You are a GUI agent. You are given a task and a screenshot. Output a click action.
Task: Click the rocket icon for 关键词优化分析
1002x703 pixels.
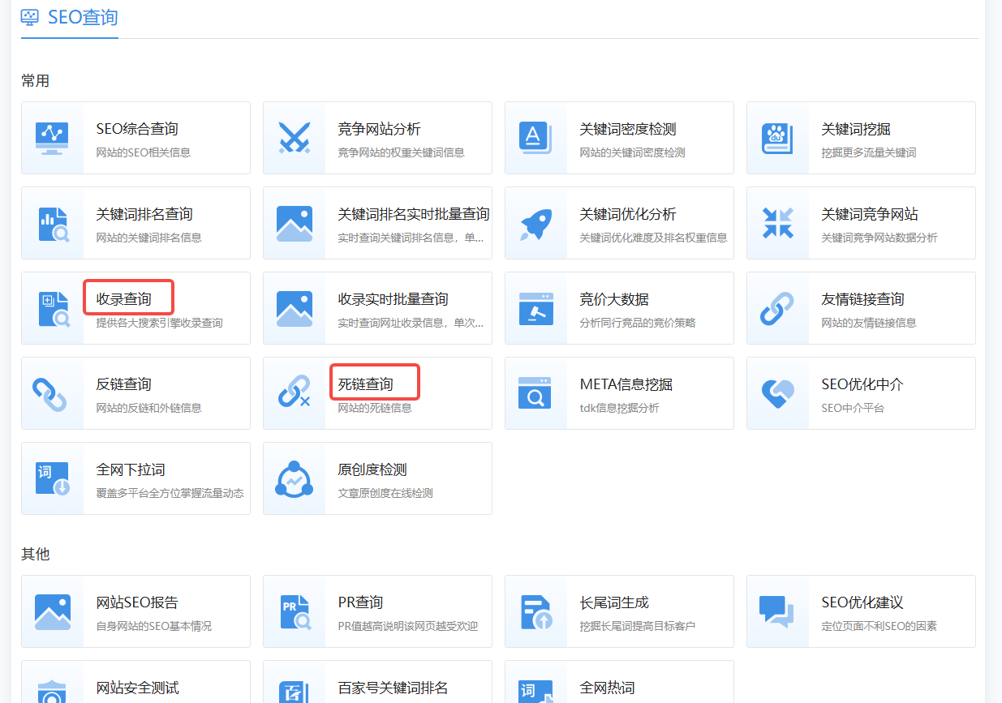click(x=535, y=223)
